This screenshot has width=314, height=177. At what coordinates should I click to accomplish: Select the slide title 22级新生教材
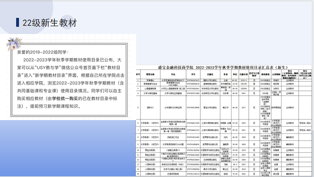coord(49,23)
